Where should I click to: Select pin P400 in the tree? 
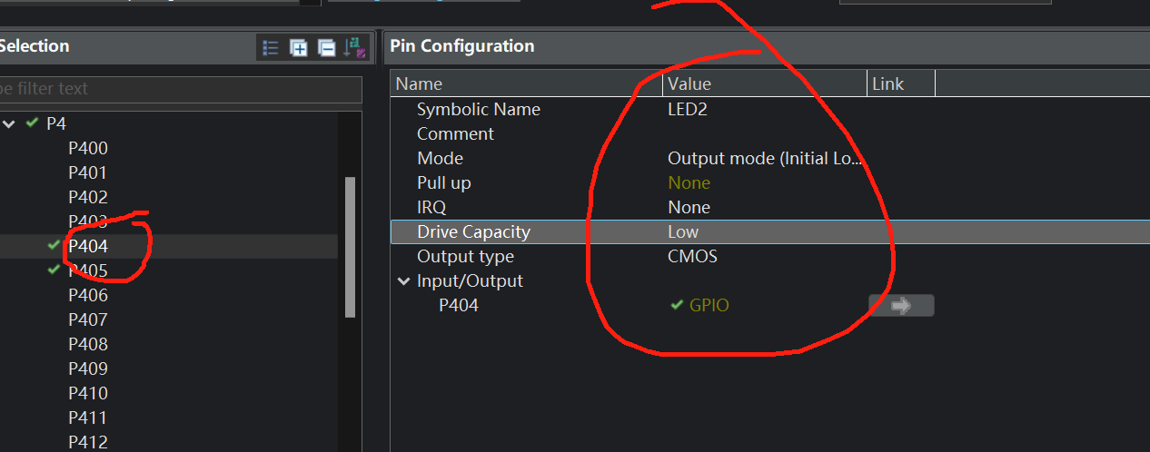[x=88, y=148]
